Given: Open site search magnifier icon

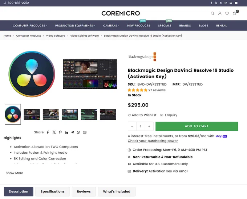Looking at the screenshot, I should [212, 13].
